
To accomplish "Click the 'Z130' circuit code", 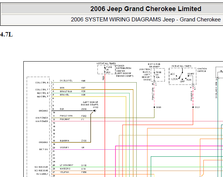I will (84, 140).
